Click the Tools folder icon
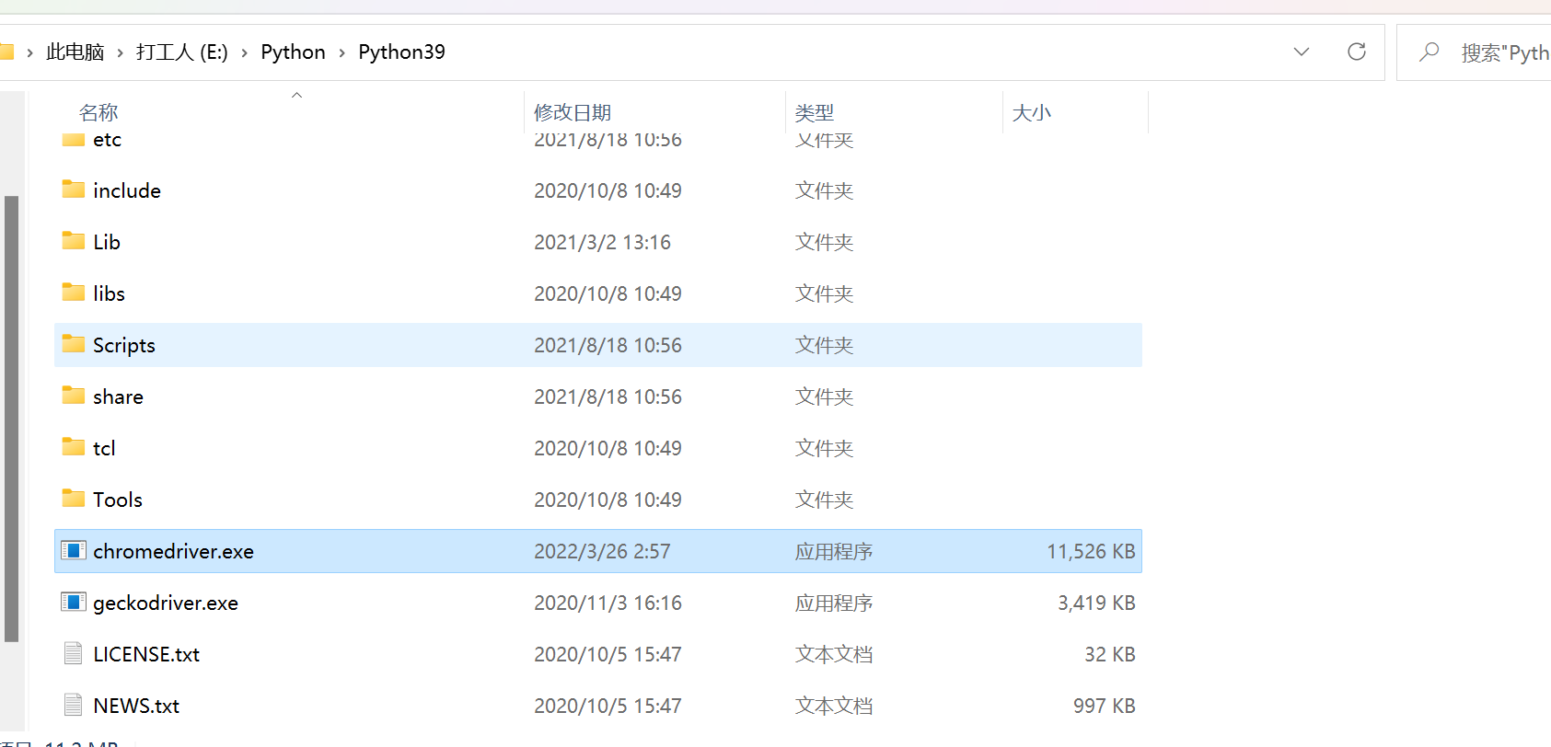 coord(74,499)
